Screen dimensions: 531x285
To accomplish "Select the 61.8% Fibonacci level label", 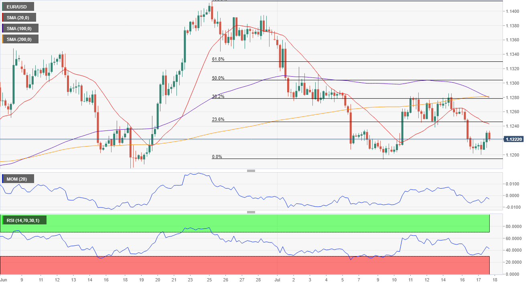I will click(218, 59).
